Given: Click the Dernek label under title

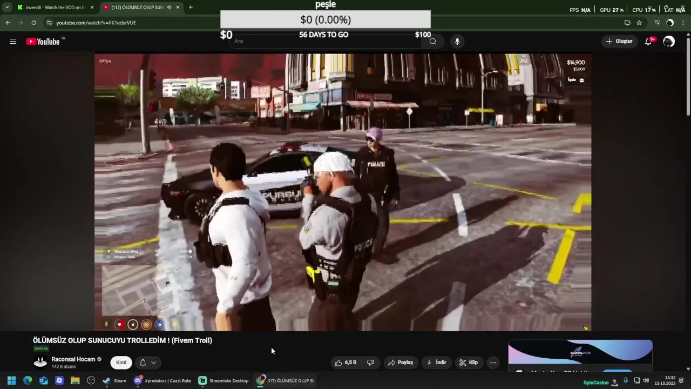Looking at the screenshot, I should 41,348.
